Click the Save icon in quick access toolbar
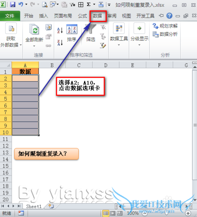 coord(13,5)
